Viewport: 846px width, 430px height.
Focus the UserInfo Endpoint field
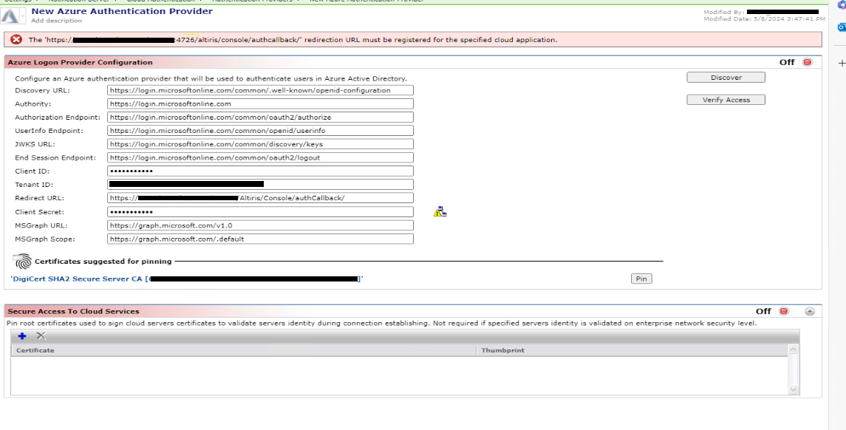(260, 131)
